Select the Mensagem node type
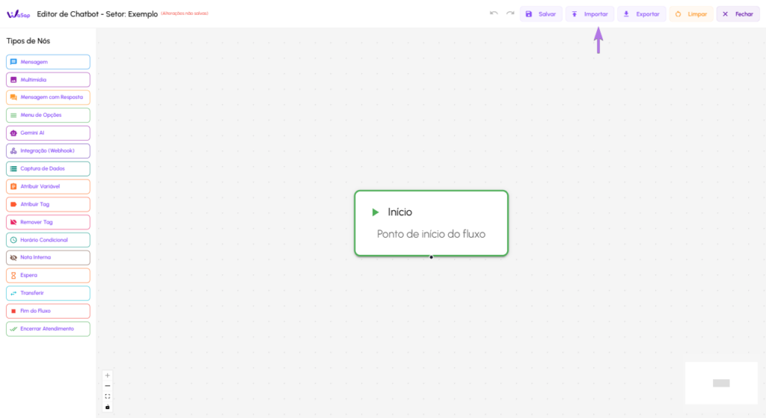Viewport: 766px width, 418px height. tap(48, 62)
